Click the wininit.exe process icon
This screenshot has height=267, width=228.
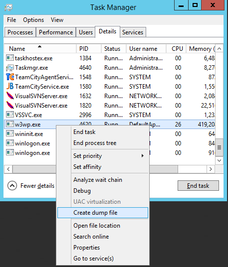(x=10, y=133)
